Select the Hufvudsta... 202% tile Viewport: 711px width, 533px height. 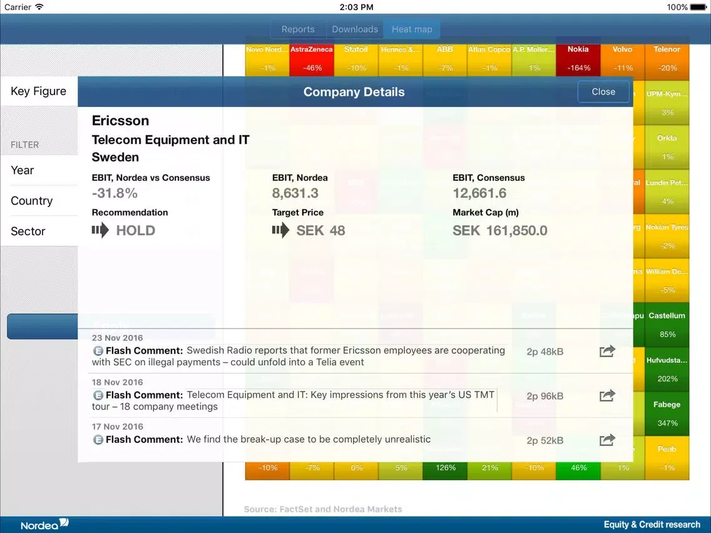(x=667, y=369)
